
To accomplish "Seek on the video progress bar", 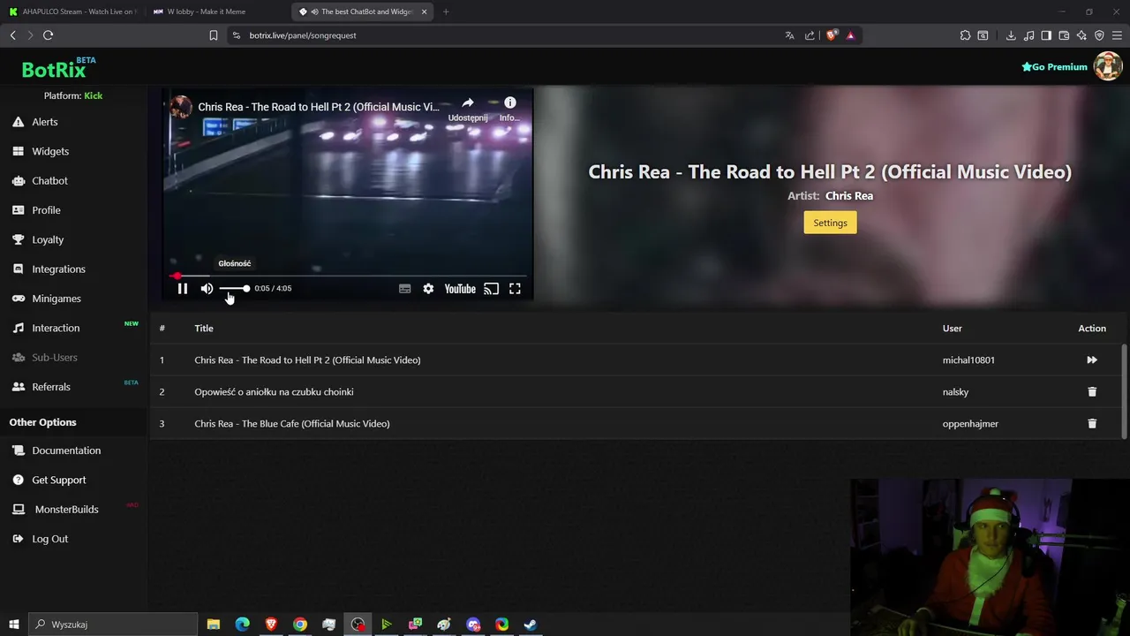I will (348, 276).
